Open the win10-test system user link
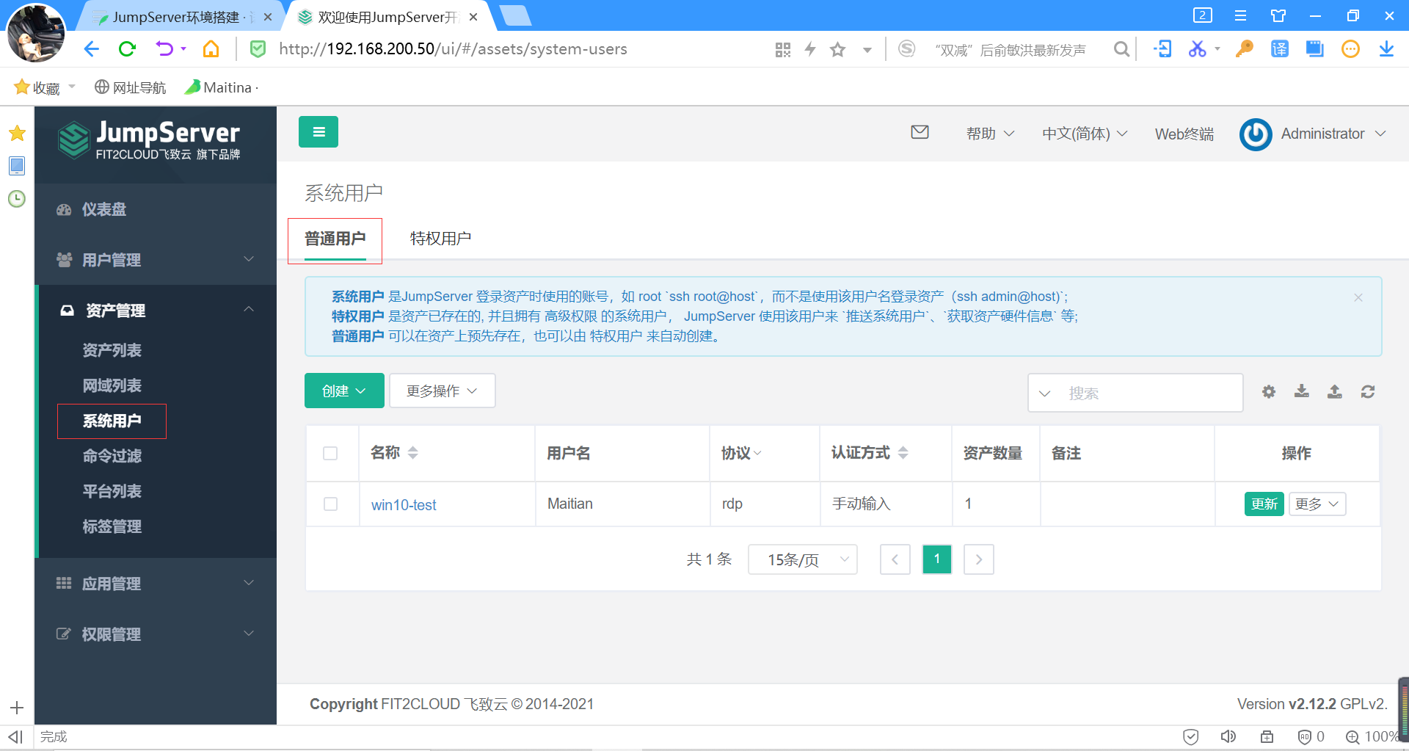 [x=404, y=505]
